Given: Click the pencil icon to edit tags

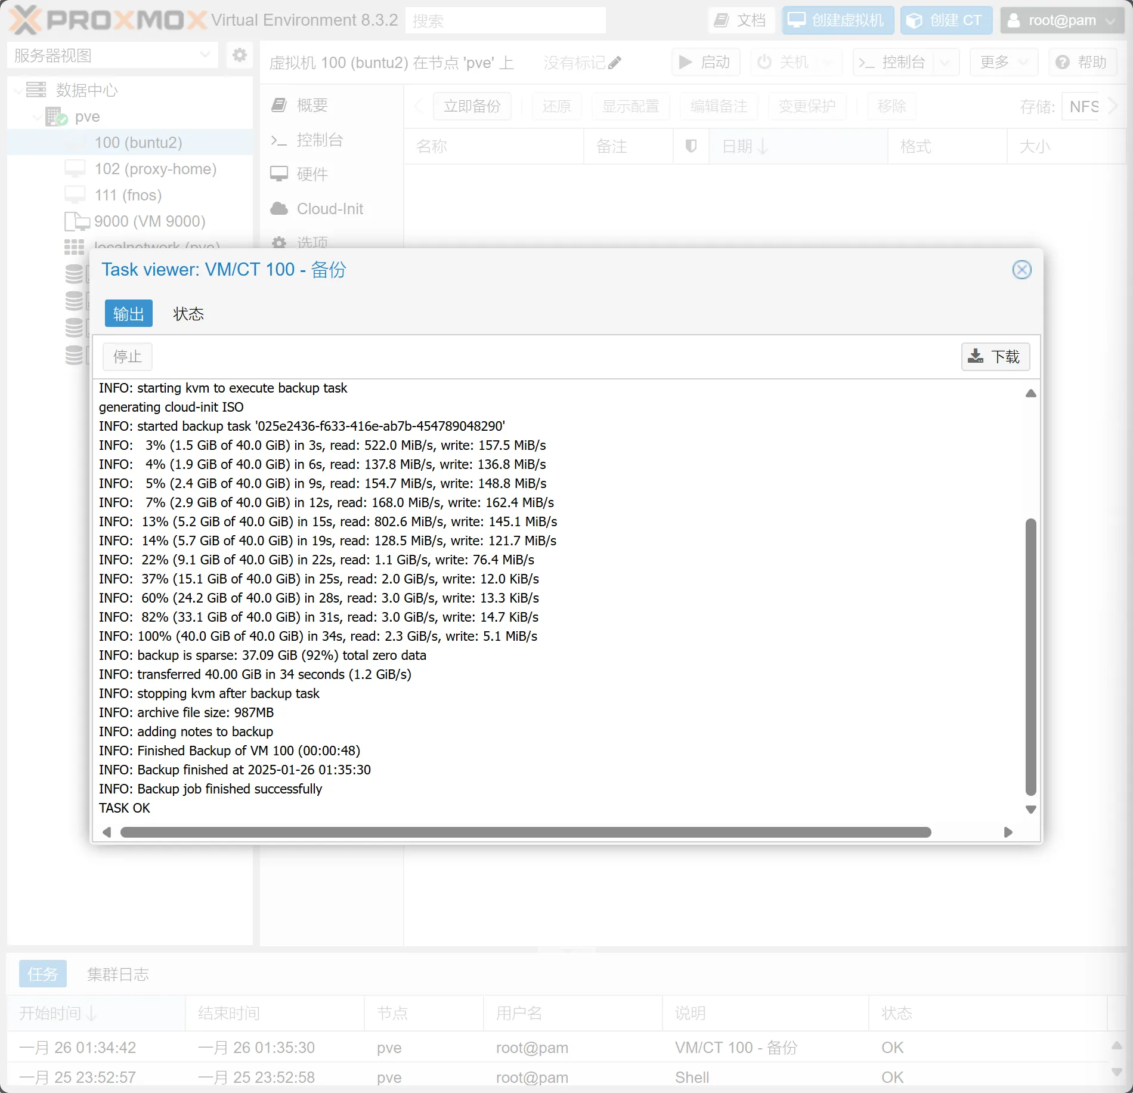Looking at the screenshot, I should pos(615,63).
